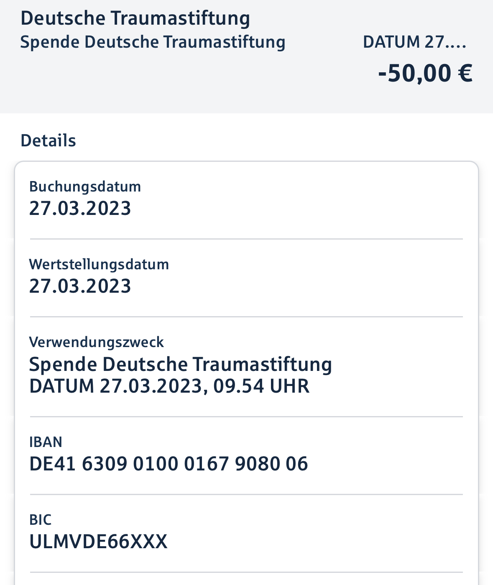Click the divider line below the BIC code
This screenshot has height=585, width=493.
(246, 572)
